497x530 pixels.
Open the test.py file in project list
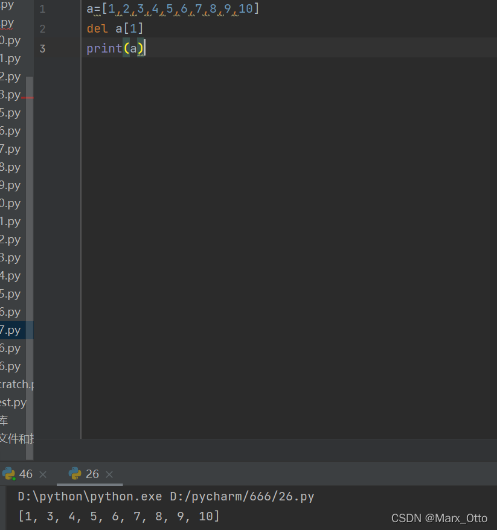click(13, 403)
